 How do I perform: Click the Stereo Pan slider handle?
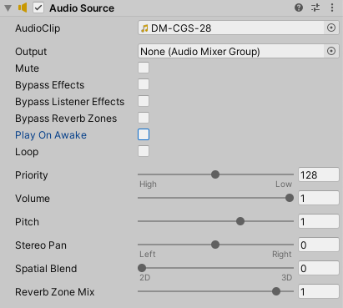[215, 245]
